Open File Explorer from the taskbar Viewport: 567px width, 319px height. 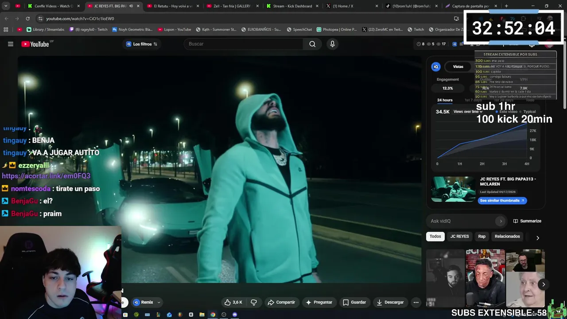coord(202,315)
